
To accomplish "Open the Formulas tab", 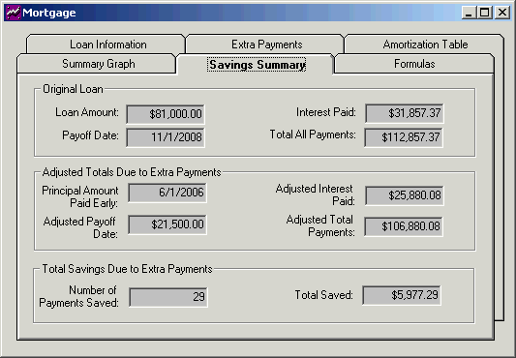I will [414, 64].
